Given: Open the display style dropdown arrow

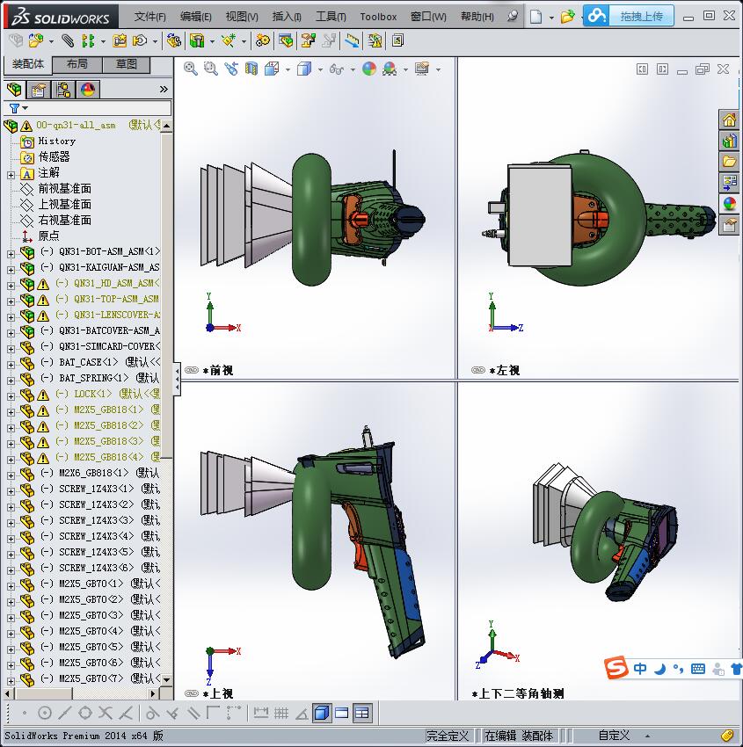Looking at the screenshot, I should tap(320, 68).
